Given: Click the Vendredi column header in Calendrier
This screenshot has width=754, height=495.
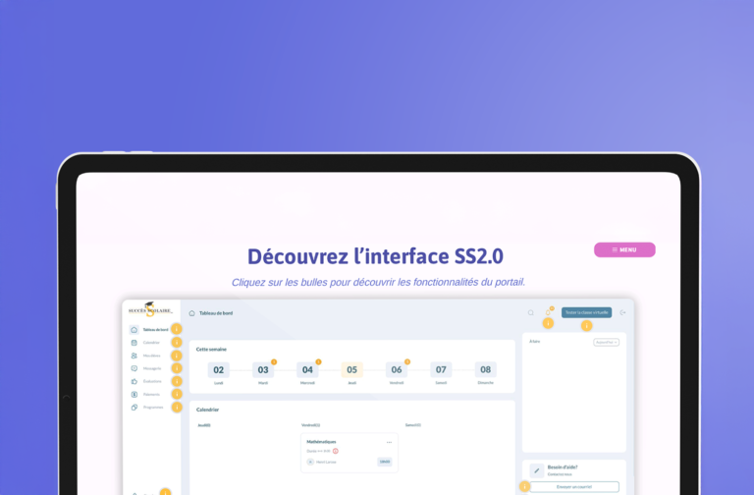Looking at the screenshot, I should (310, 425).
